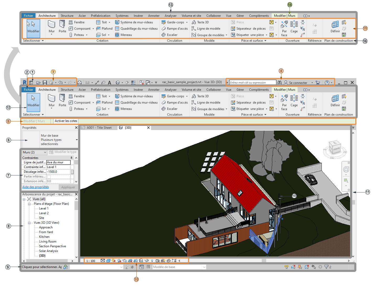Open Fichier tab in main window ribbon
Screen dimensions: 375x295
(29, 90)
